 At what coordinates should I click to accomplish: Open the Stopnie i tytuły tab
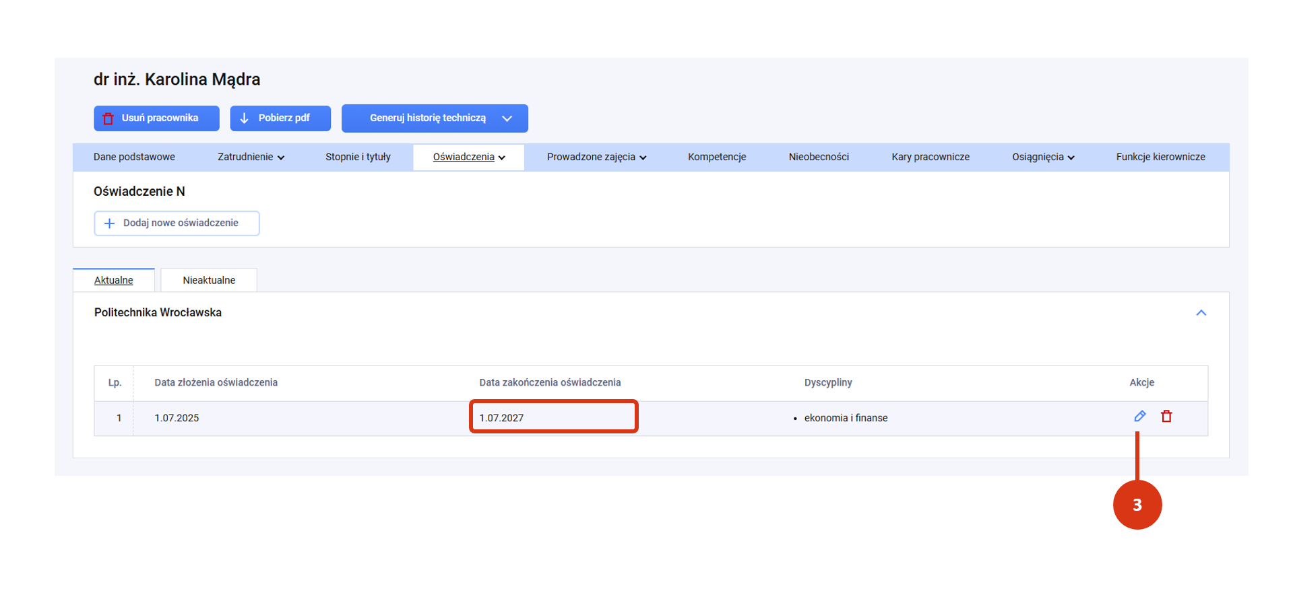358,157
